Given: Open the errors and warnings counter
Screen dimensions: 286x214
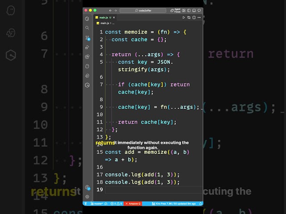Looking at the screenshot, I should (x=116, y=204).
